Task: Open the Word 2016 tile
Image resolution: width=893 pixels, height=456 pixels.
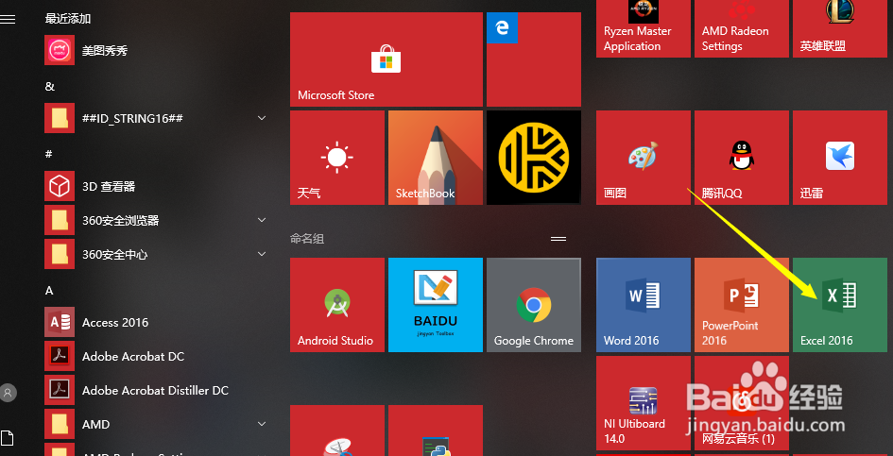Action: click(x=644, y=305)
